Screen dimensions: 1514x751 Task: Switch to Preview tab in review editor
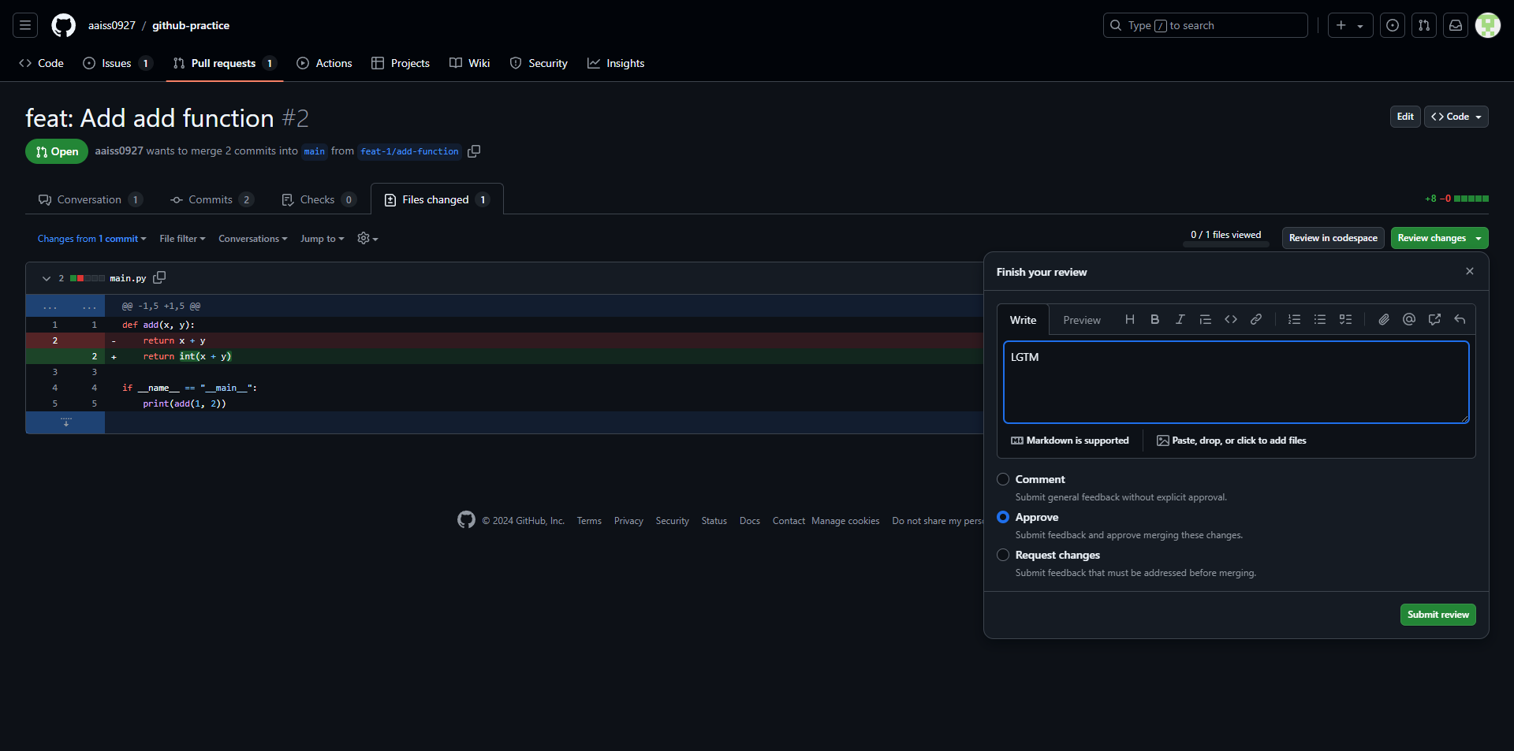(x=1082, y=320)
